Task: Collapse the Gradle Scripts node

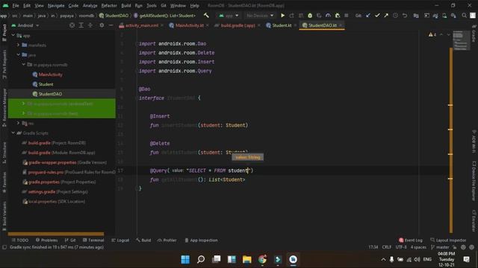Action: [13, 133]
